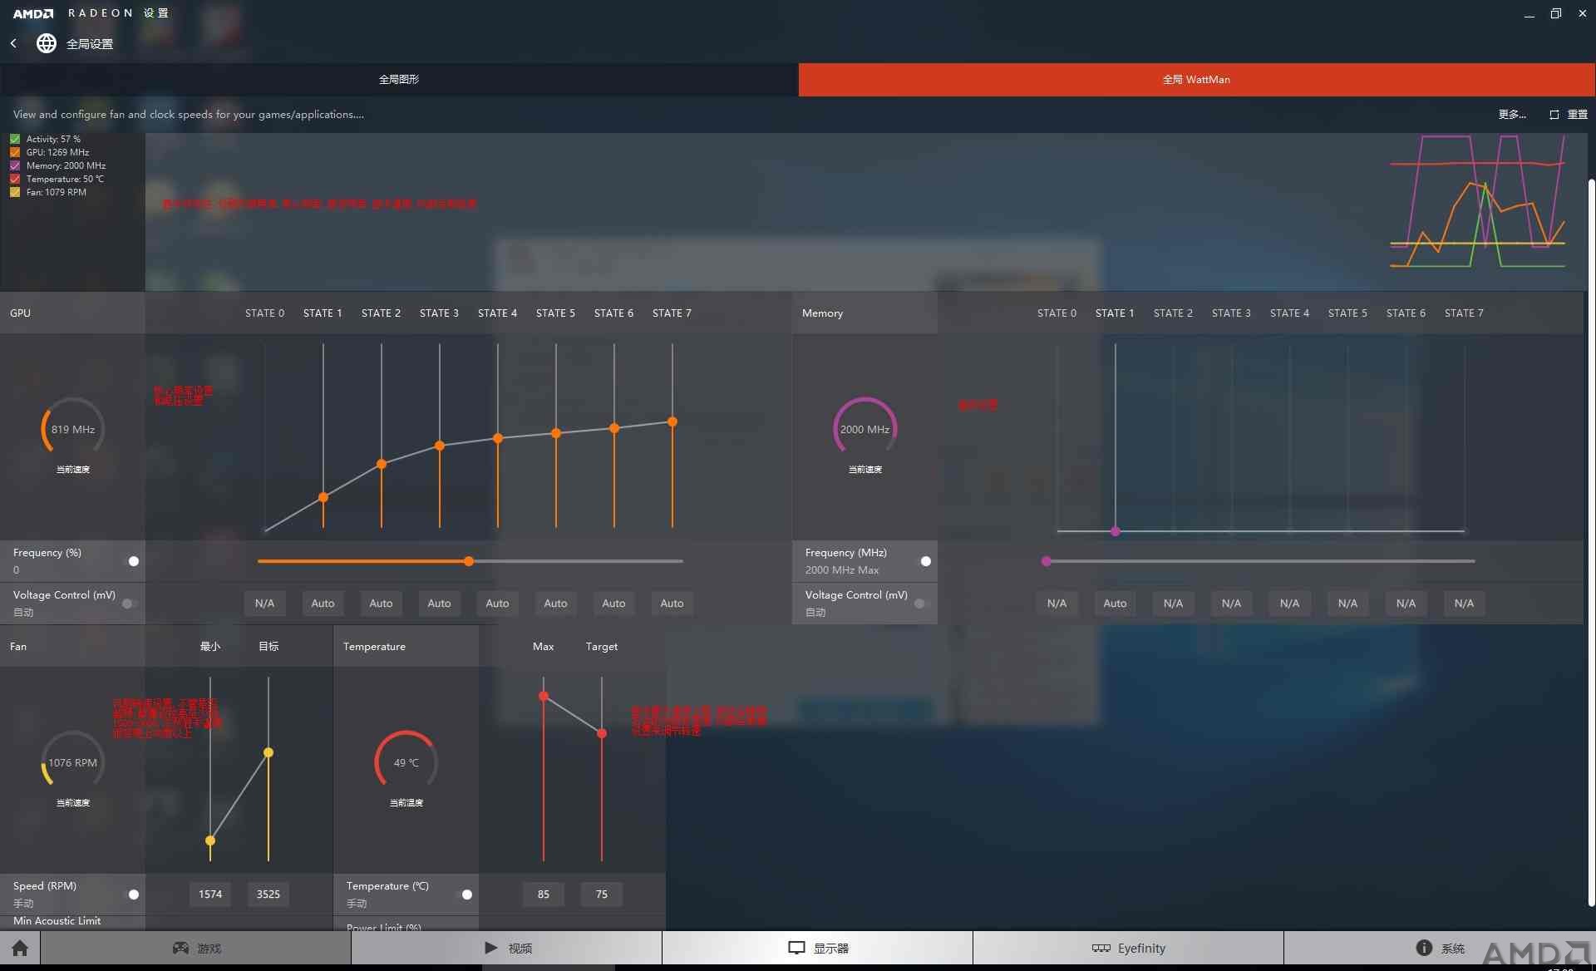Open the 系统 info section
This screenshot has width=1596, height=971.
(1440, 948)
